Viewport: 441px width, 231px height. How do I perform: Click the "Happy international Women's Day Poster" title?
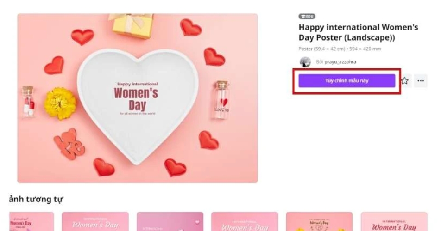point(358,32)
